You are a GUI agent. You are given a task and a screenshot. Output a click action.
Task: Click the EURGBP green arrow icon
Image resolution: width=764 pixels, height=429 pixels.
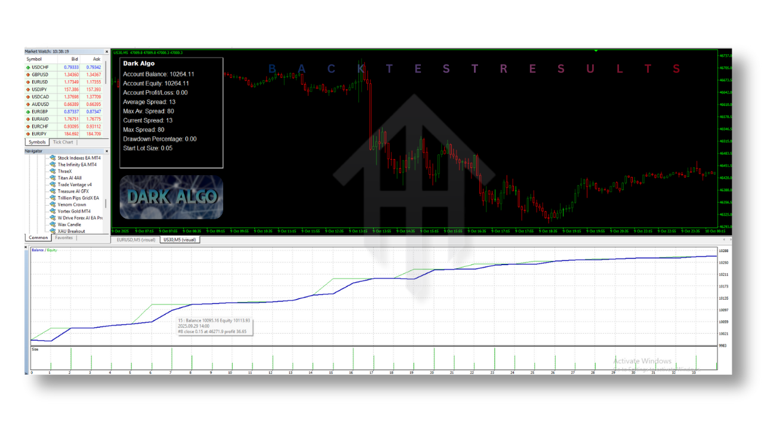(x=28, y=111)
